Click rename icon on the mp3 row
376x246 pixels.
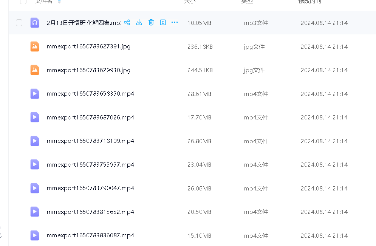[163, 23]
